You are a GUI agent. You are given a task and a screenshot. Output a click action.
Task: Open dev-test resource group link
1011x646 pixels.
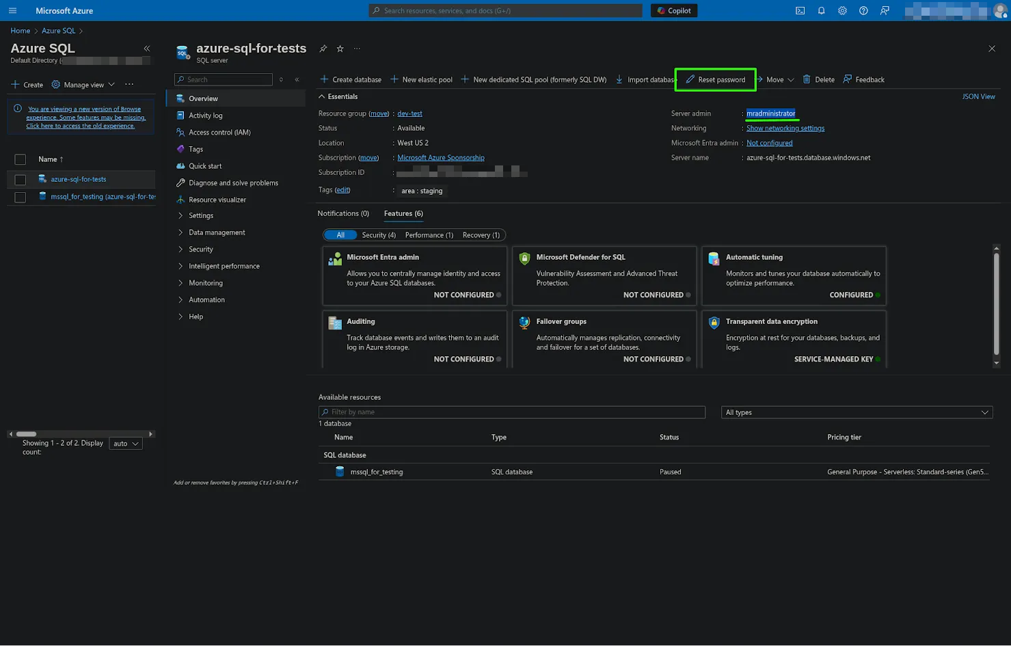(x=409, y=113)
